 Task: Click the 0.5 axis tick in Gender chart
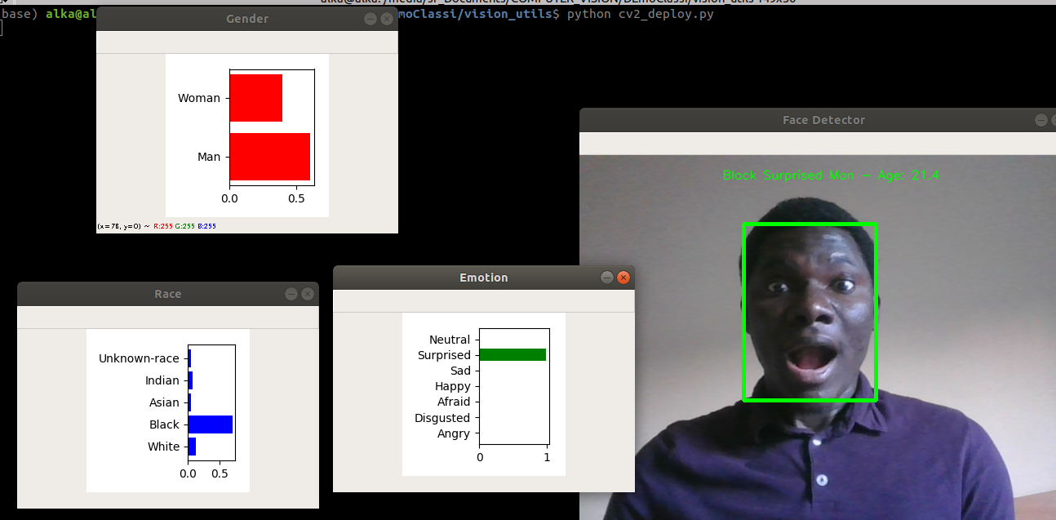click(x=295, y=198)
